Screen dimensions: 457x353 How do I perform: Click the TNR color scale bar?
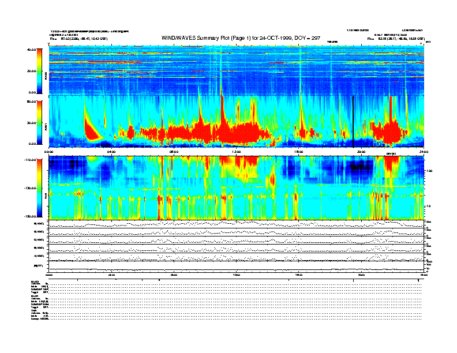[x=39, y=188]
